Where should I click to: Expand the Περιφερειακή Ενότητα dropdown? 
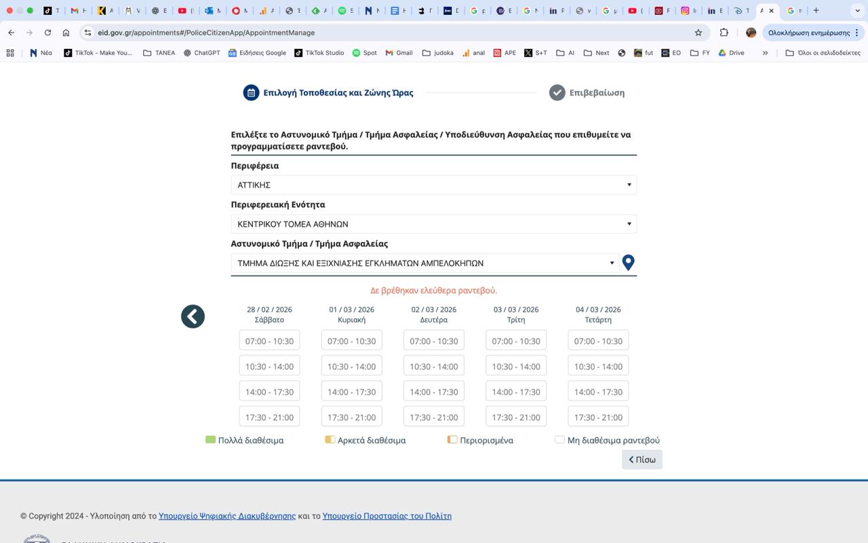point(433,224)
